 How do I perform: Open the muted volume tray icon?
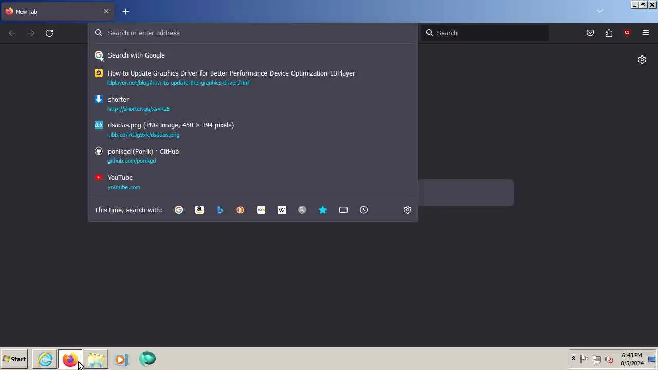[609, 359]
